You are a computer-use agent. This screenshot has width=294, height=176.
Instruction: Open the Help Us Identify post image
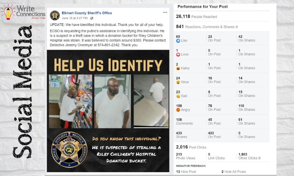coord(108,111)
